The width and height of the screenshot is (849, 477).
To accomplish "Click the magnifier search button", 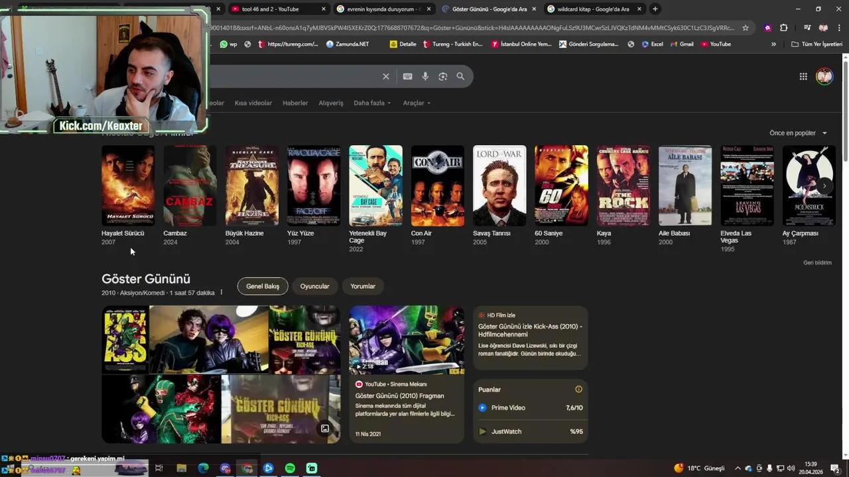I will (x=460, y=76).
